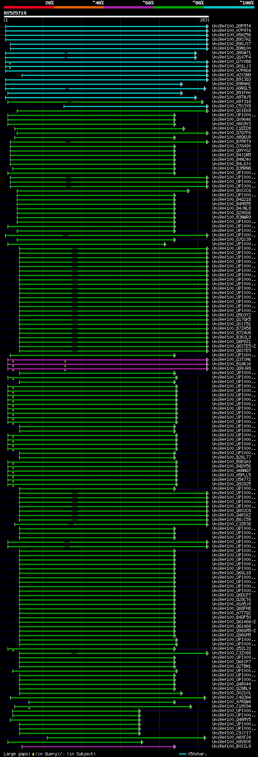The width and height of the screenshot is (258, 757).
Task: Select hit label UniRef100_B4IGN5
Action: click(231, 155)
